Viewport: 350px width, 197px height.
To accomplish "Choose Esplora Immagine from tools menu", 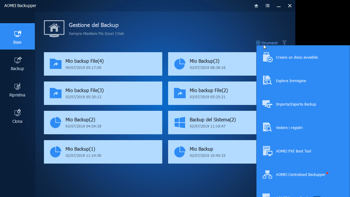I will 291,81.
